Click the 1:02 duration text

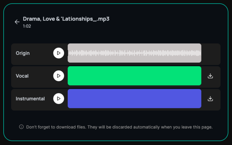[x=27, y=26]
